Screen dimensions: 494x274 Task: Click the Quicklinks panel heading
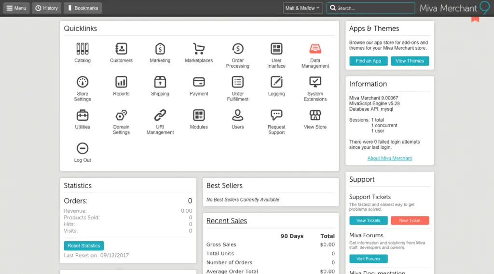(81, 29)
